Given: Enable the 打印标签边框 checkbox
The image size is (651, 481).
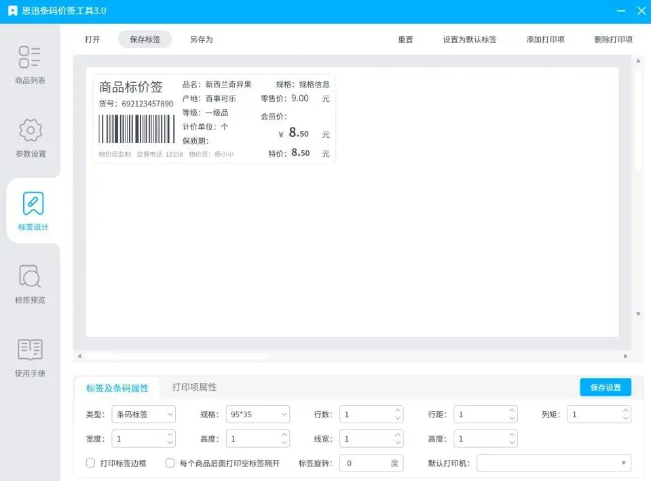Looking at the screenshot, I should pyautogui.click(x=90, y=463).
